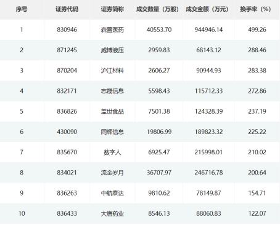Click the 换手率（%） column header
Viewport: 280px width, 225px height.
(255, 9)
